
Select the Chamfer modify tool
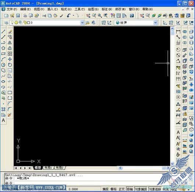coord(10,104)
